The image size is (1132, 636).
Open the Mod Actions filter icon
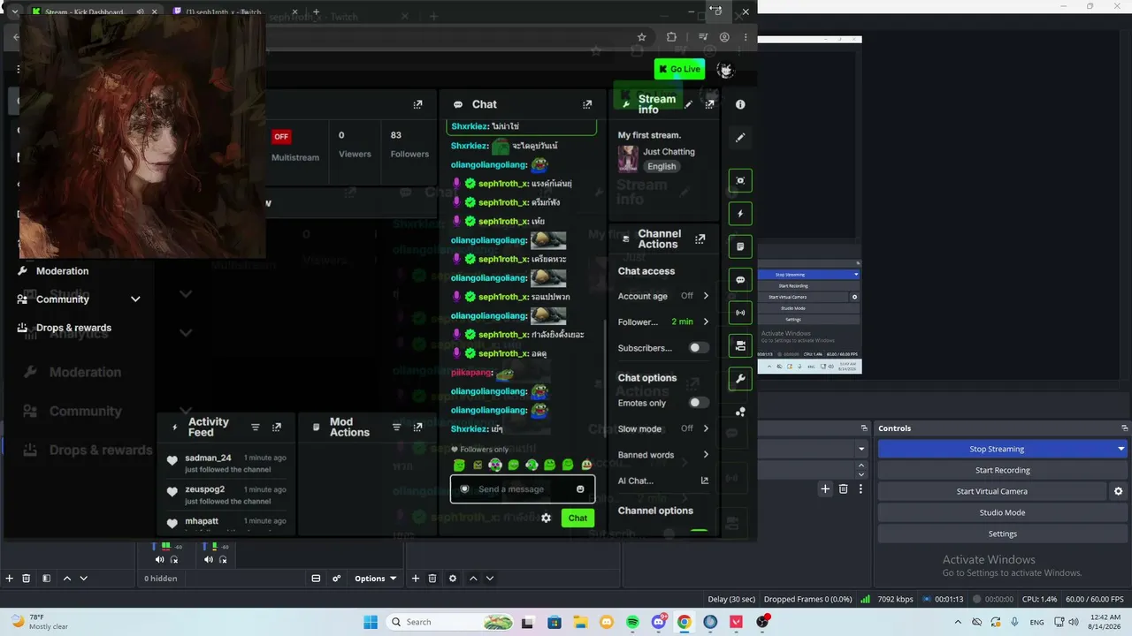pyautogui.click(x=397, y=428)
